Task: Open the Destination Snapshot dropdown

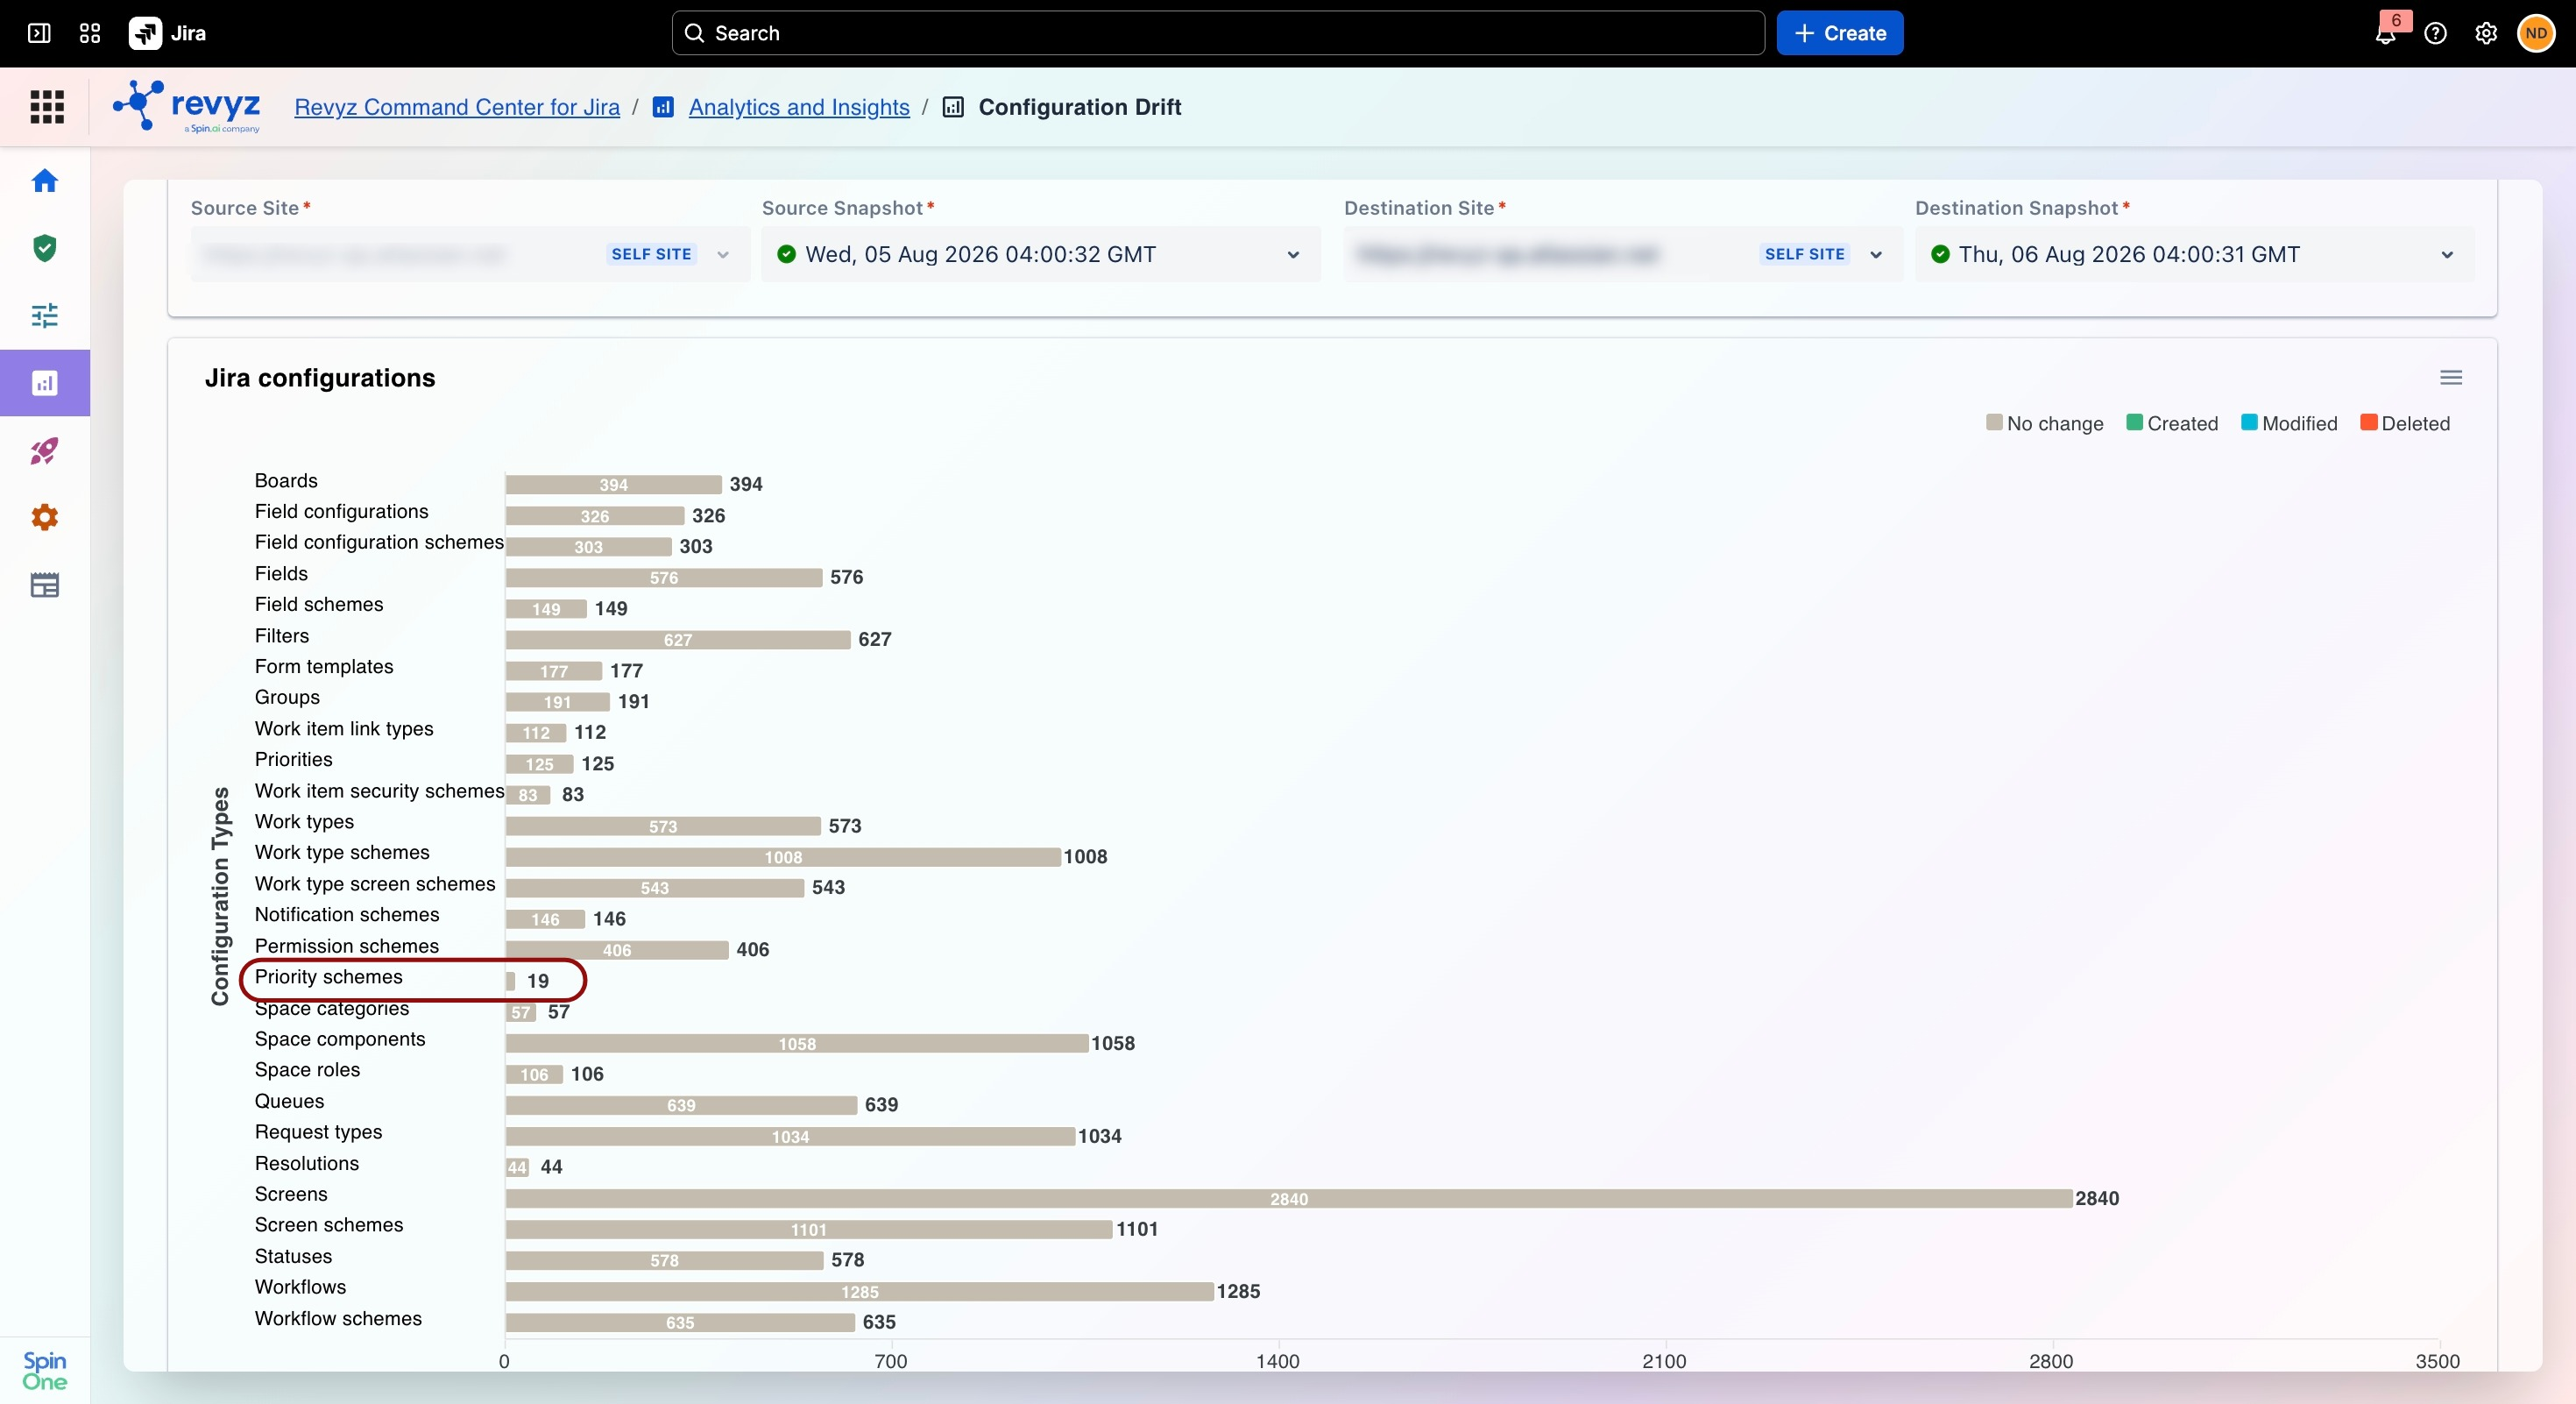Action: (2195, 254)
